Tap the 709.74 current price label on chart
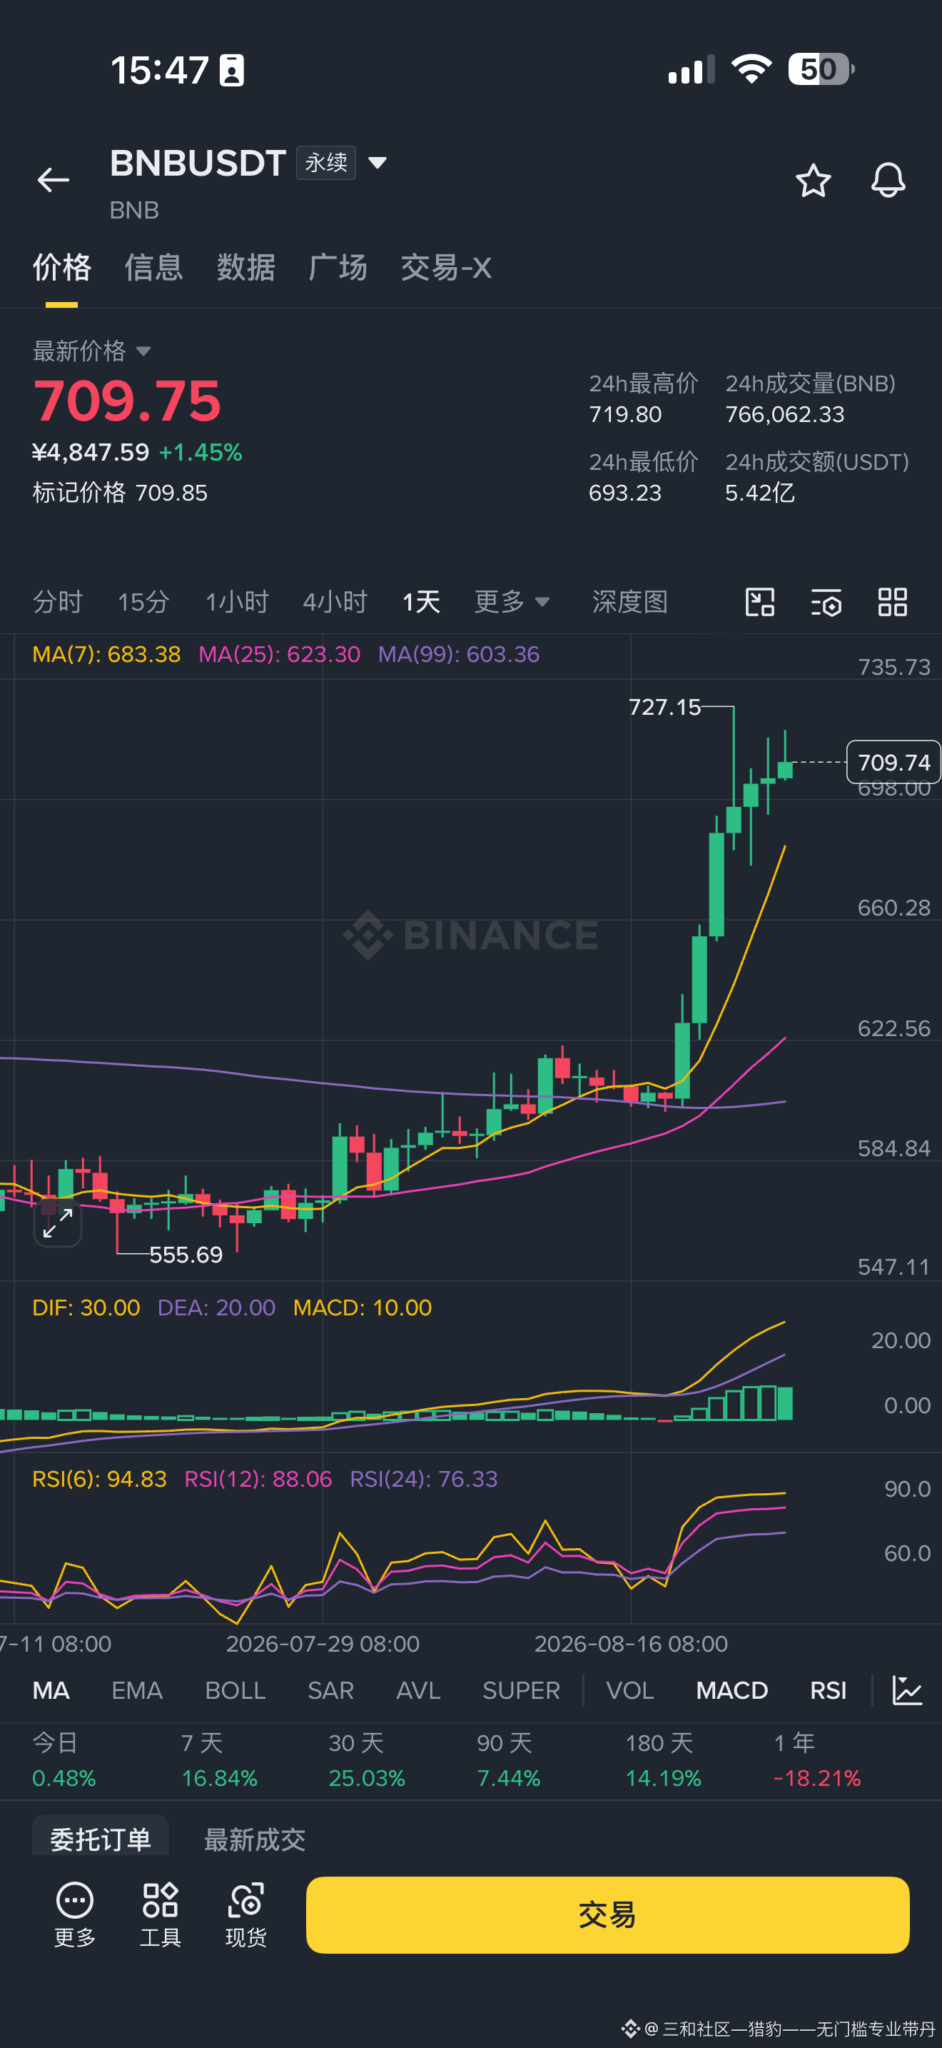The height and width of the screenshot is (2048, 942). click(893, 762)
